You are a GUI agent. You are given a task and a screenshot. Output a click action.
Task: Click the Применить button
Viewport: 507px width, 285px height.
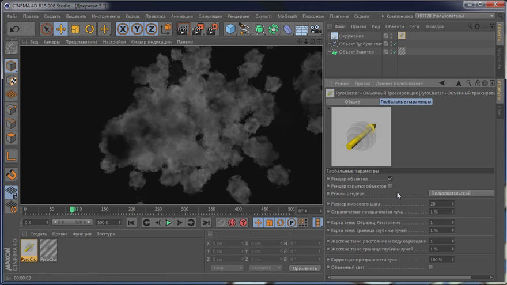click(x=305, y=268)
